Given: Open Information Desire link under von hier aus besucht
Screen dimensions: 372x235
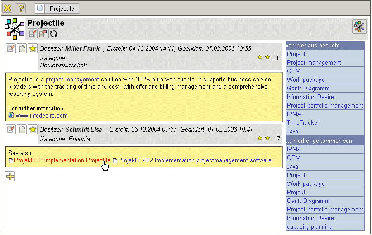Looking at the screenshot, I should (x=310, y=97).
